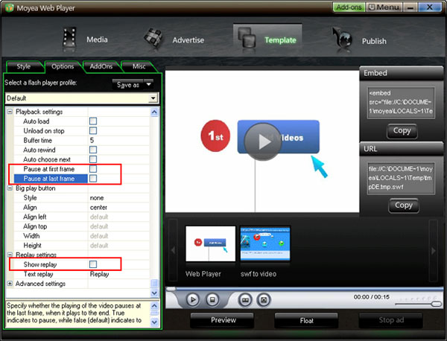This screenshot has width=447, height=341.
Task: Click the Moyea app logo icon
Action: [9, 7]
